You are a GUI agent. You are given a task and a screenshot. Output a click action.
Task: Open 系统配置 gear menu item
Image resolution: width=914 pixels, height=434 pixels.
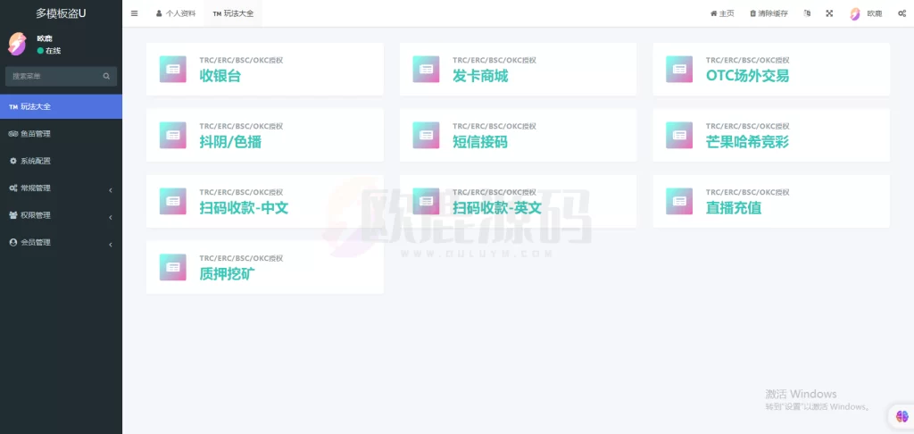click(61, 161)
